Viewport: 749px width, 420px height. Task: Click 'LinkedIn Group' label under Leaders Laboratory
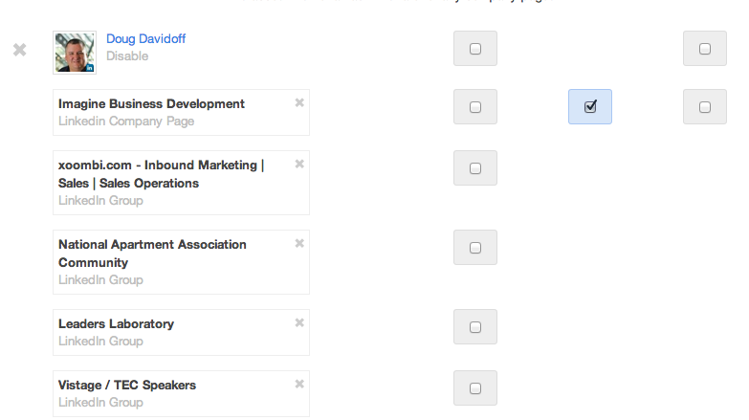tap(100, 342)
